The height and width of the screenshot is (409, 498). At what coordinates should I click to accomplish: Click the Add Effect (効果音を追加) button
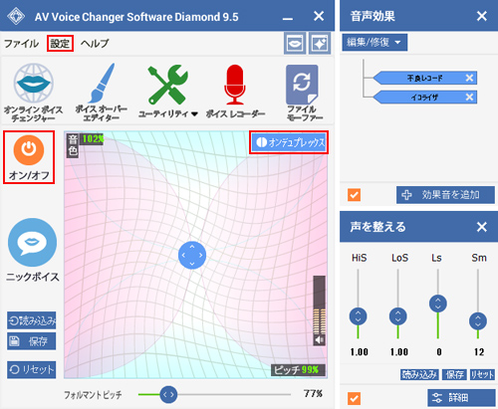click(x=445, y=195)
